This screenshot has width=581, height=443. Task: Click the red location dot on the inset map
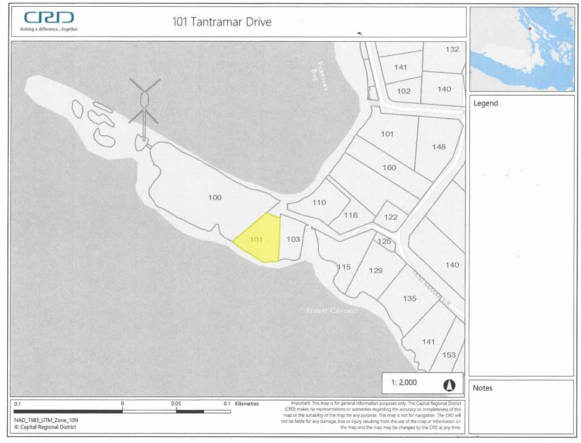(x=530, y=29)
